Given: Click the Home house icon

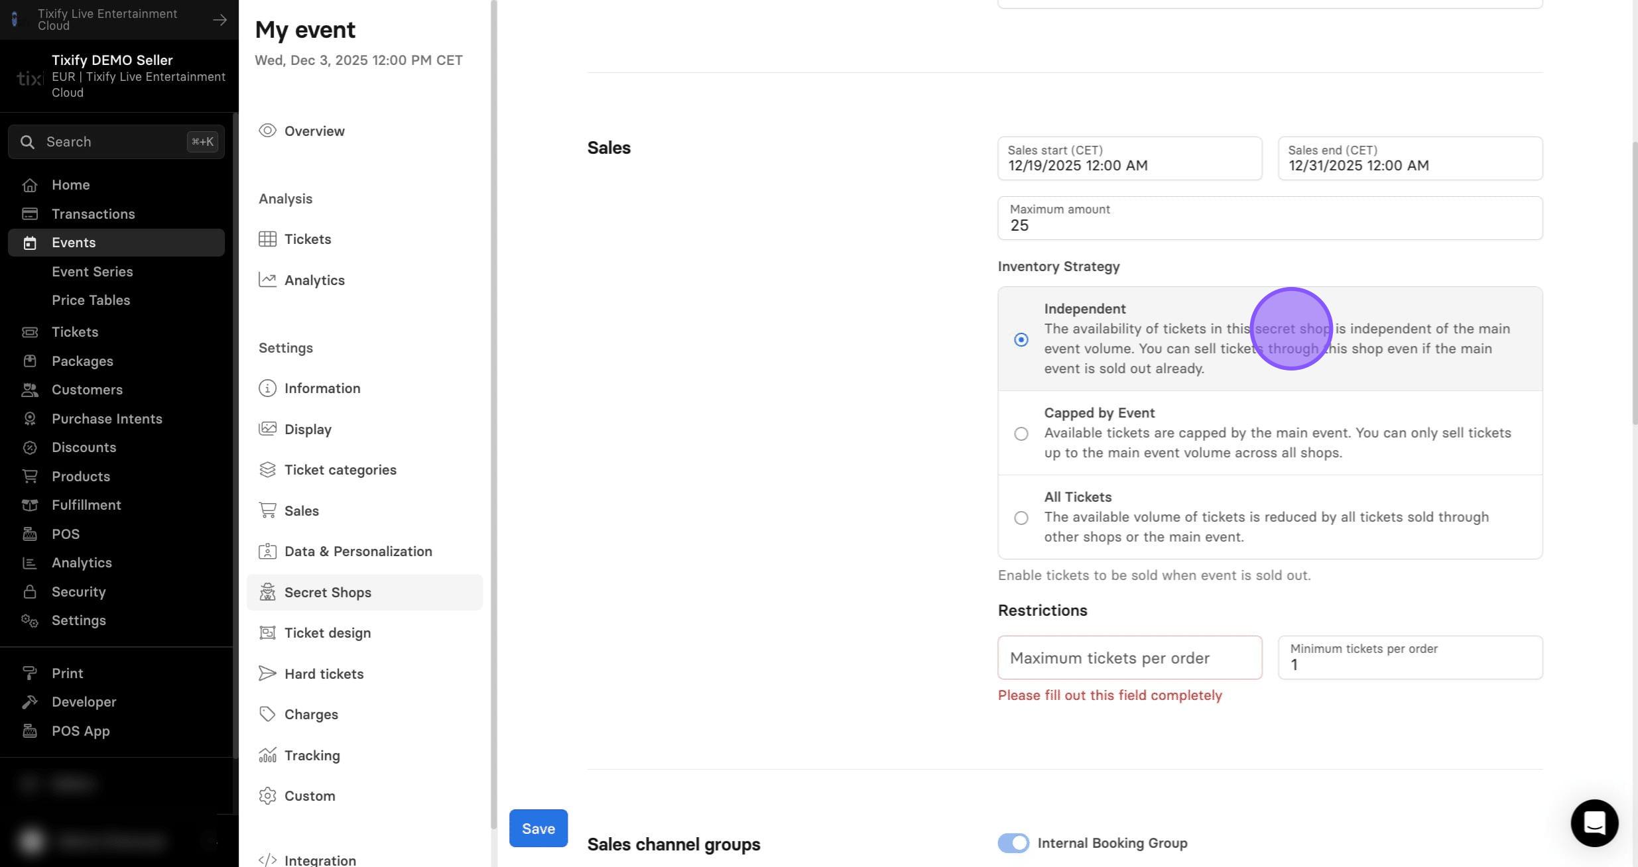Looking at the screenshot, I should (29, 185).
